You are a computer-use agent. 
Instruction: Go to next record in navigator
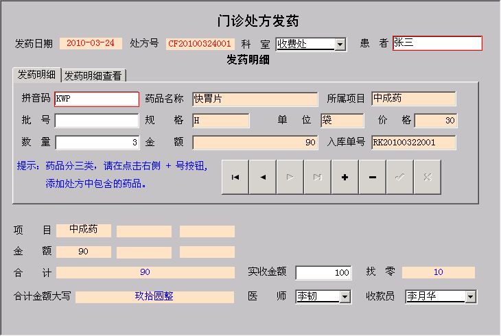(290, 177)
